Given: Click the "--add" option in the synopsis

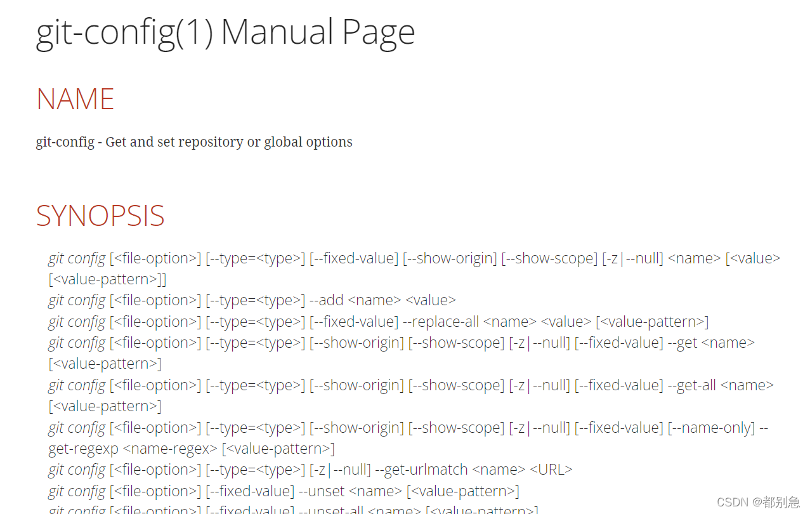Looking at the screenshot, I should click(327, 300).
